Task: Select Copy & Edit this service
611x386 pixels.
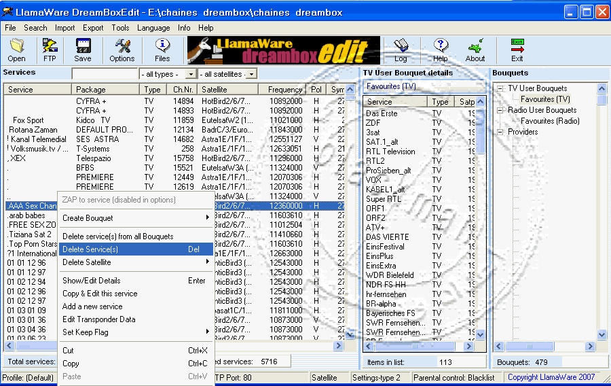Action: coord(136,293)
